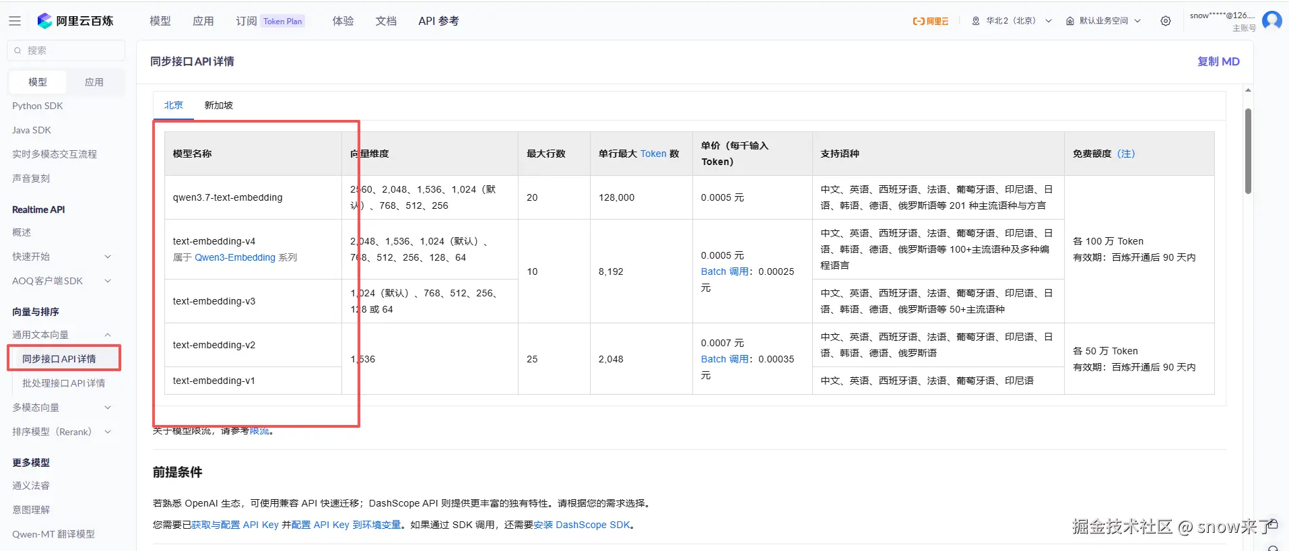Select 同步接口API详情 in the sidebar
This screenshot has height=551, width=1289.
tap(59, 359)
